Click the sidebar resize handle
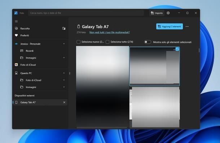 click(70, 73)
